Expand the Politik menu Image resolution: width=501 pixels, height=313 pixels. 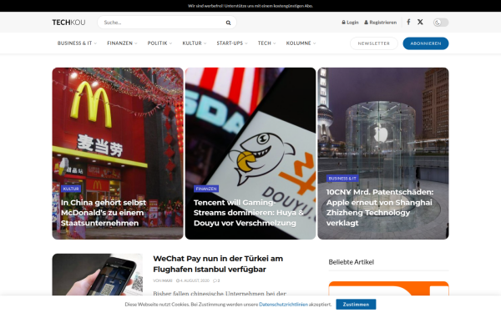pyautogui.click(x=159, y=43)
